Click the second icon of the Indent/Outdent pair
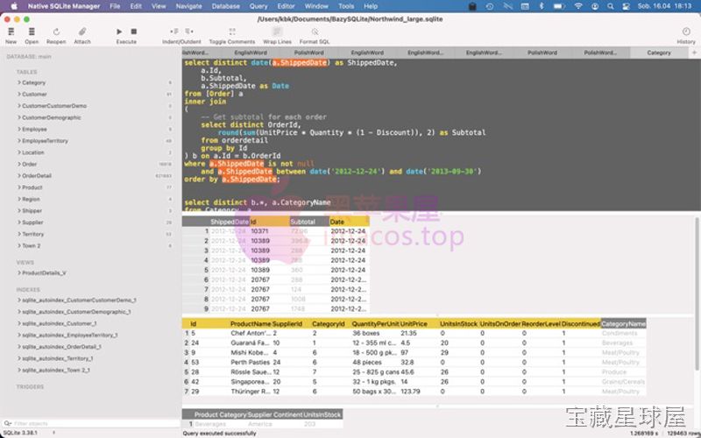701x438 pixels. [x=189, y=32]
